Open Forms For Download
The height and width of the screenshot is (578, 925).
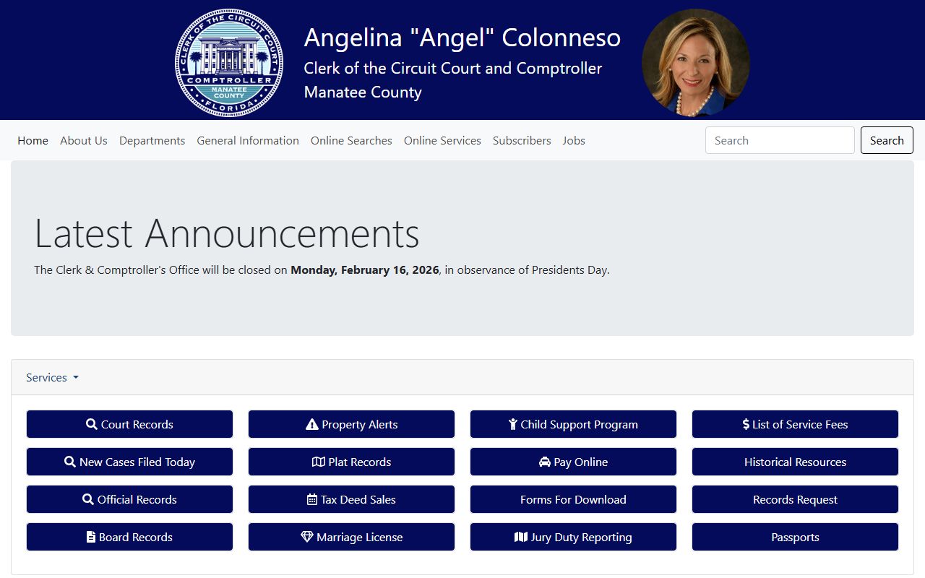click(573, 499)
